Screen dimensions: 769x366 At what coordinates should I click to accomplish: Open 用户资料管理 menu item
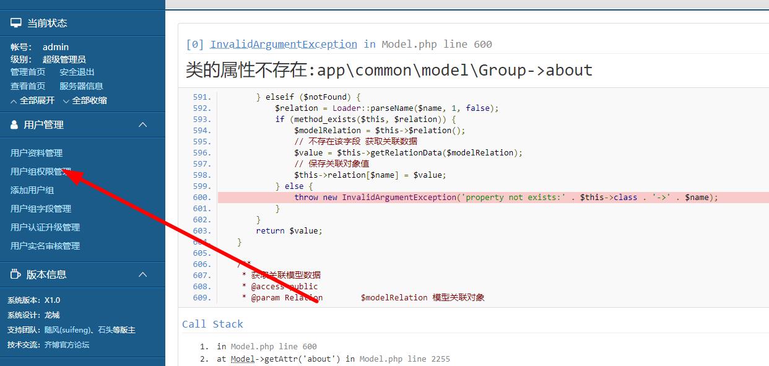(x=37, y=153)
